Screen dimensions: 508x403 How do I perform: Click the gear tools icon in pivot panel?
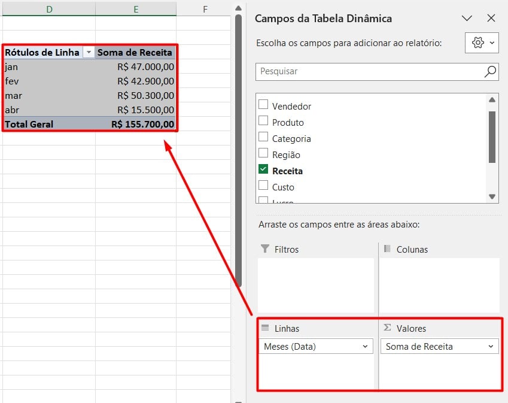coord(477,43)
